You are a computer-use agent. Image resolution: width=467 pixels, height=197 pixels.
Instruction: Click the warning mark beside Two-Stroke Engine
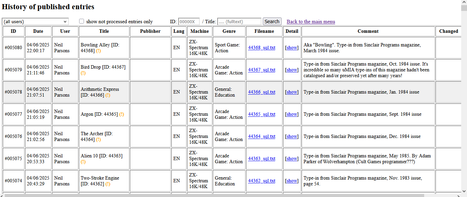click(x=108, y=184)
